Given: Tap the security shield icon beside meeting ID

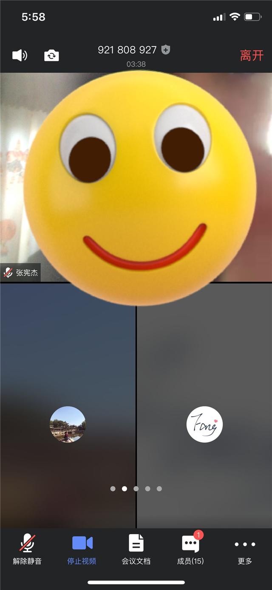Looking at the screenshot, I should (x=166, y=50).
